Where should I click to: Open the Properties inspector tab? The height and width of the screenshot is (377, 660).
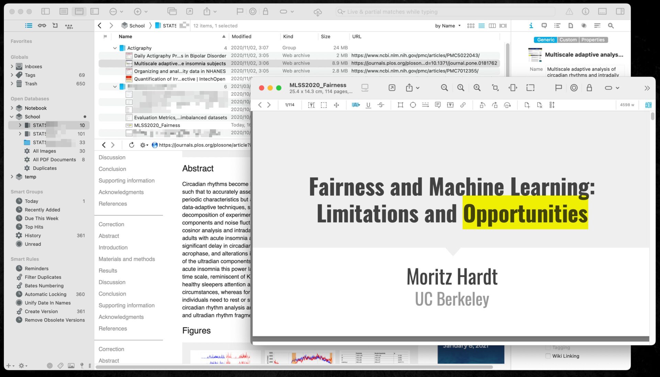pos(593,40)
